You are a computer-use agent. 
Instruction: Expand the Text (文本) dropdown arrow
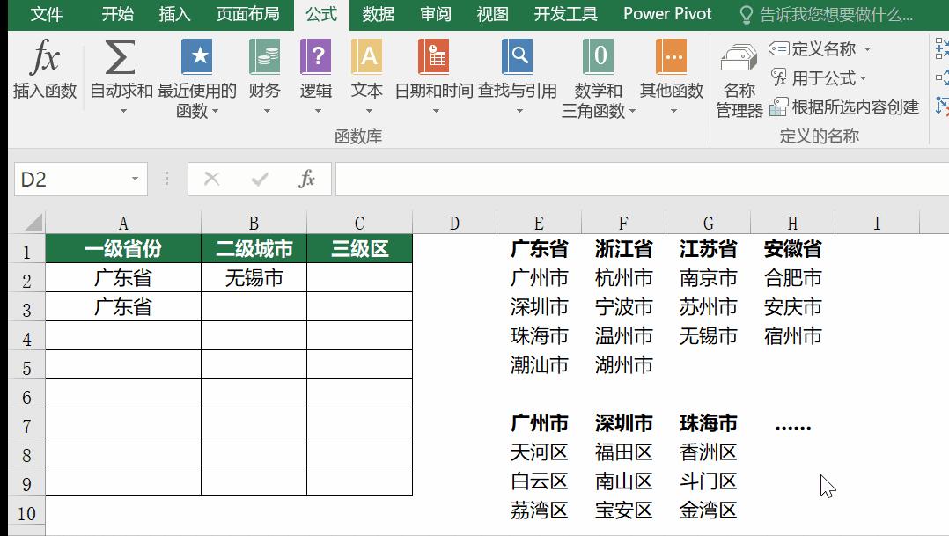click(369, 111)
